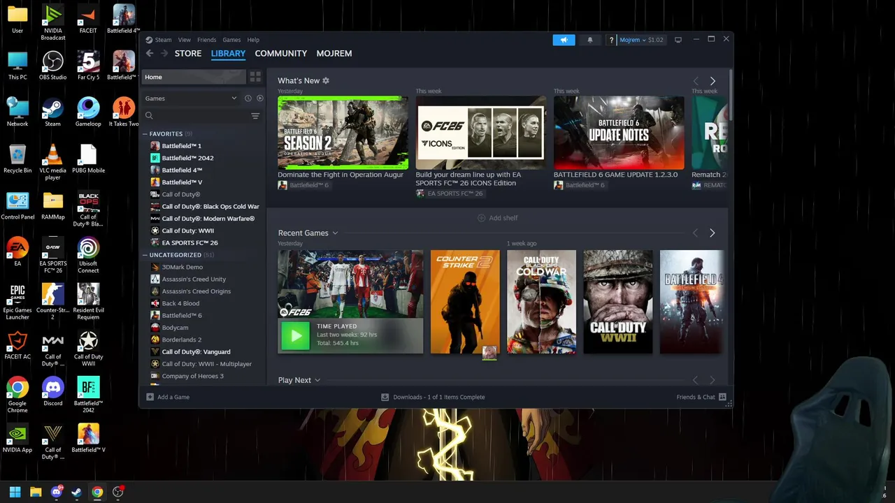895x503 pixels.
Task: Click the Chrome icon in the taskbar
Action: (x=97, y=492)
